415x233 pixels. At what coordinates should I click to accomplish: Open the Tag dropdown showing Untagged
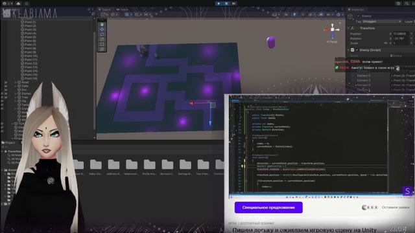pyautogui.click(x=382, y=21)
